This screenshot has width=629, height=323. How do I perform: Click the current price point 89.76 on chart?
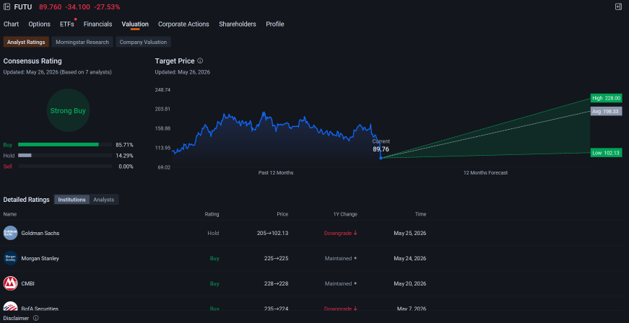pos(381,158)
